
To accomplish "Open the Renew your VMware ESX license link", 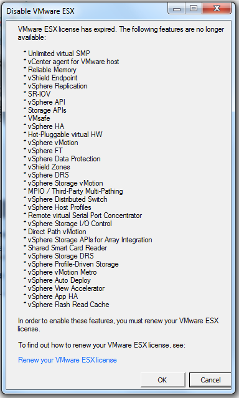I will pos(67,360).
